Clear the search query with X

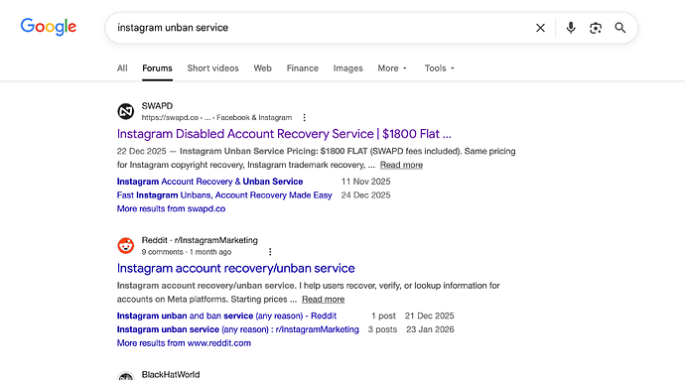click(x=540, y=28)
